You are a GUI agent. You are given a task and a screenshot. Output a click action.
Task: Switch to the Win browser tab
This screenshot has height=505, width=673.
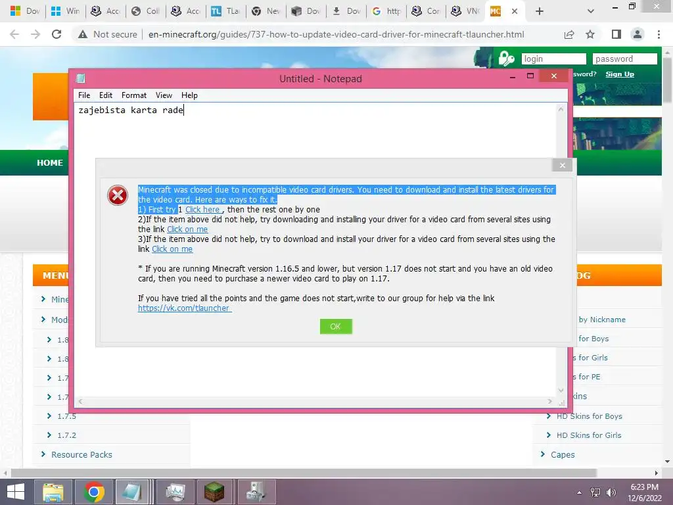click(66, 11)
